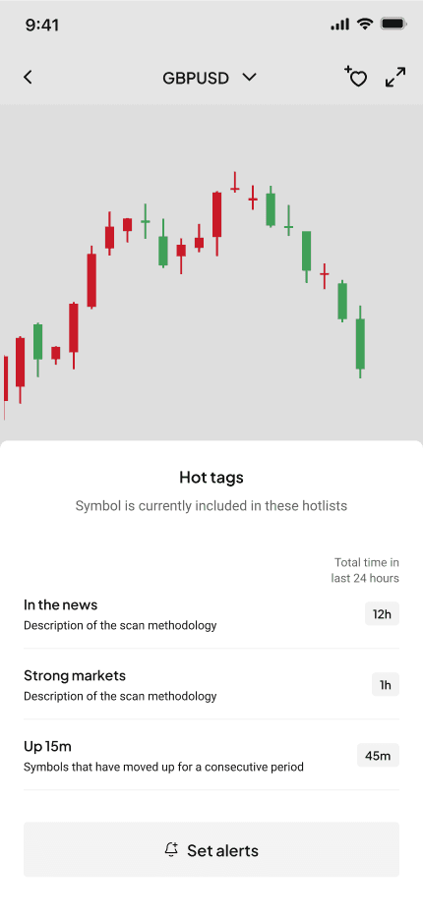Tap the Hot tags heading
This screenshot has width=423, height=917.
coord(211,478)
